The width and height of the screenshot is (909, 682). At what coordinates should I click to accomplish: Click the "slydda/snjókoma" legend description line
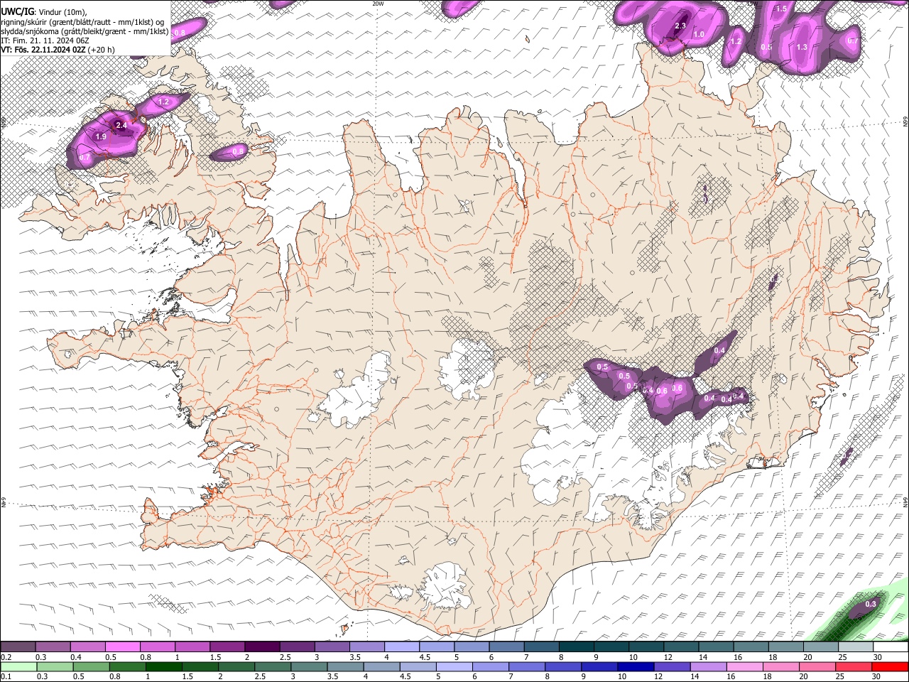85,31
